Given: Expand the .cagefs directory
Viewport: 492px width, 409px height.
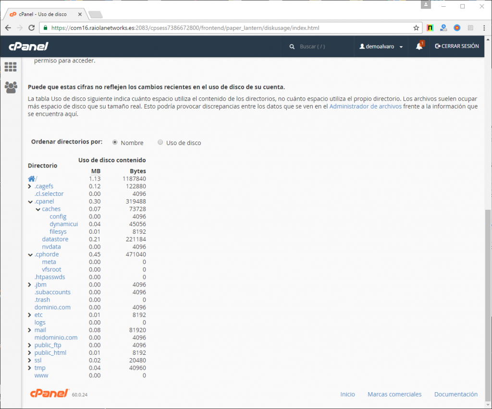Looking at the screenshot, I should tap(30, 186).
